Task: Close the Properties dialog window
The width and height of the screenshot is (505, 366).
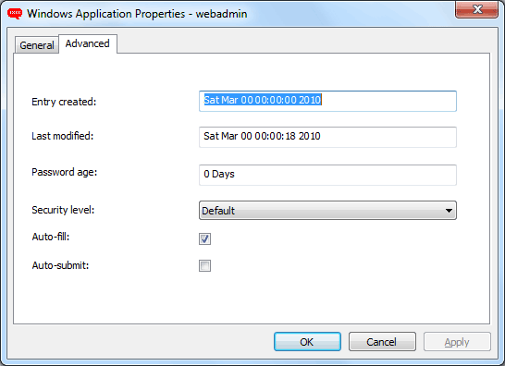Action: [x=477, y=9]
